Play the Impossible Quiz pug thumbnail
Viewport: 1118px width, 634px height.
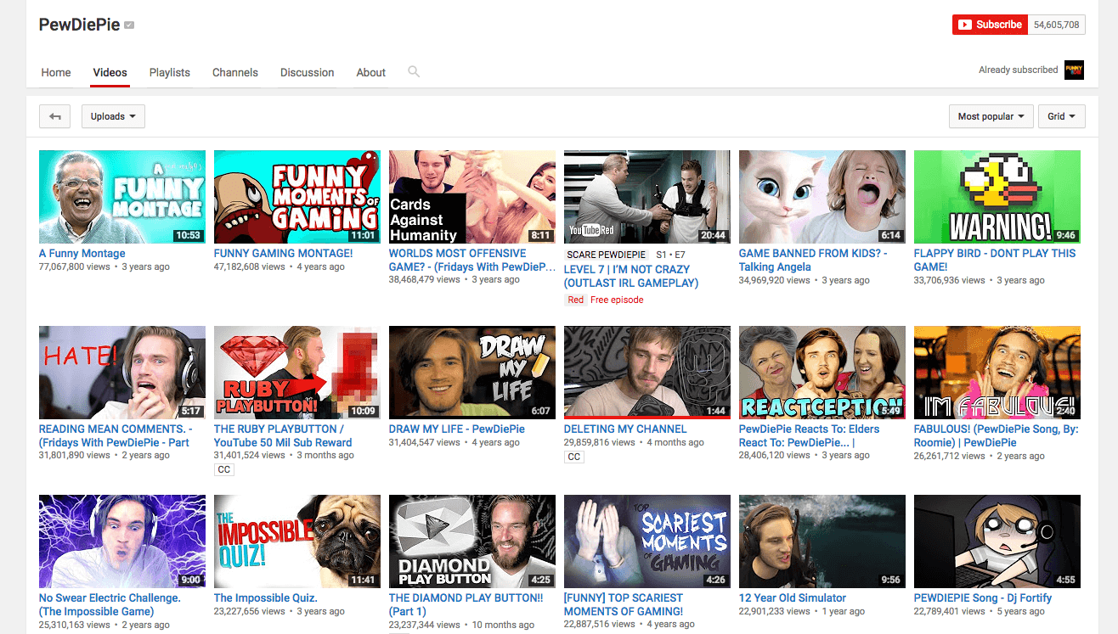[x=297, y=541]
